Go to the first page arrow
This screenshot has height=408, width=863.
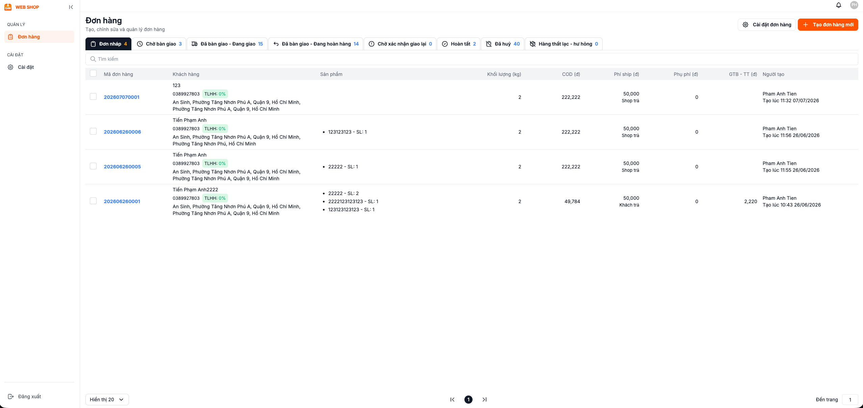[x=452, y=400]
